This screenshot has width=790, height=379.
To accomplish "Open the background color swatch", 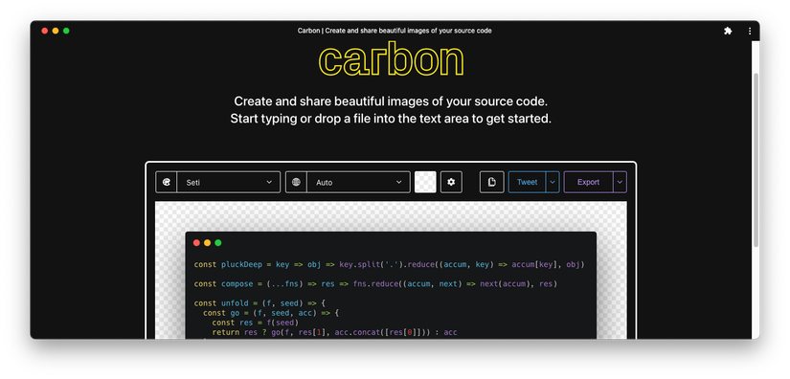I will [x=425, y=182].
